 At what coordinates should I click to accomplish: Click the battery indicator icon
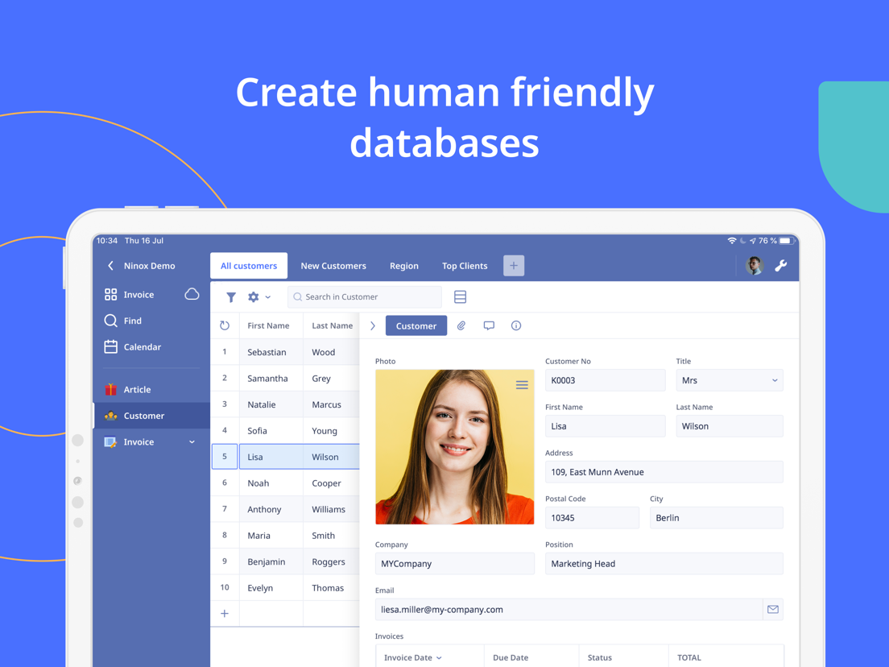(787, 241)
